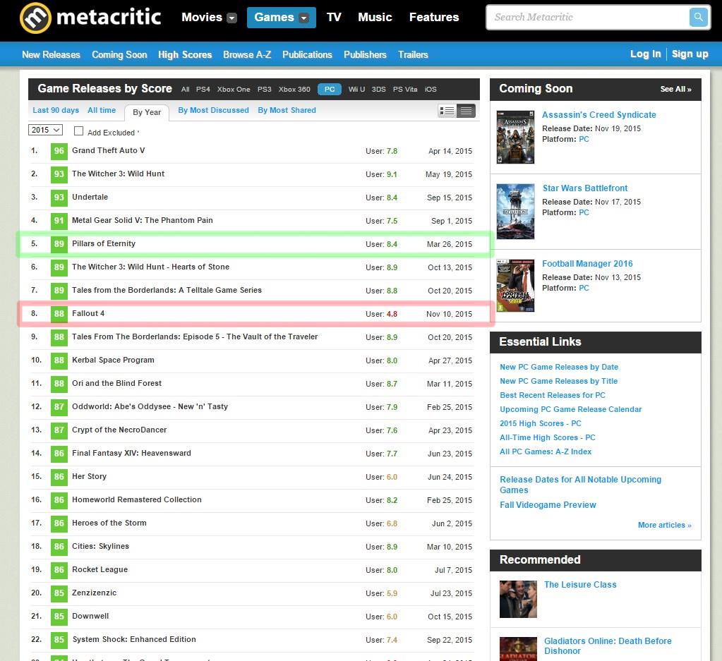Toggle the Add Excluded checkbox
This screenshot has width=722, height=661.
coord(79,131)
